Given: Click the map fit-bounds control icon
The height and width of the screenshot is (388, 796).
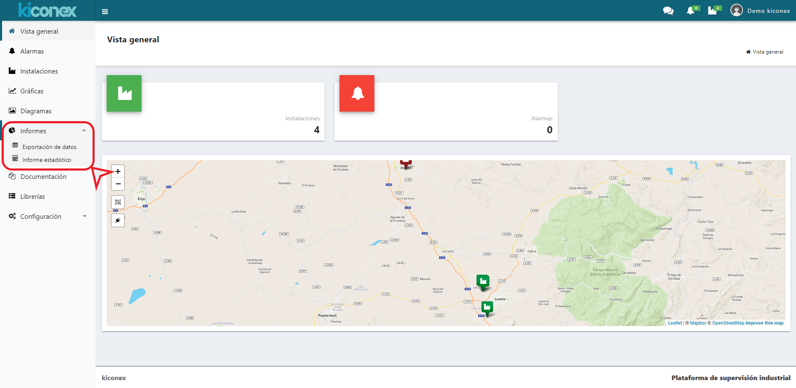Looking at the screenshot, I should click(118, 202).
